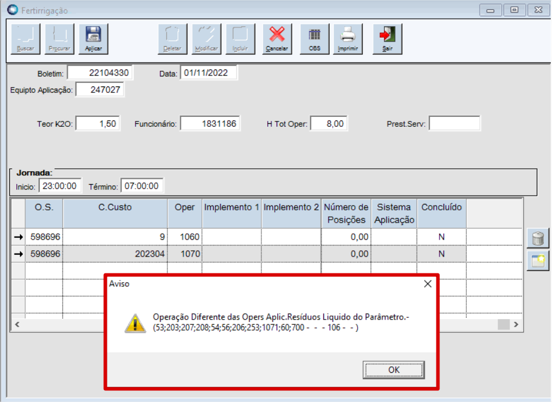The width and height of the screenshot is (552, 402).
Task: Click the Deletar toolbar button
Action: click(x=173, y=39)
